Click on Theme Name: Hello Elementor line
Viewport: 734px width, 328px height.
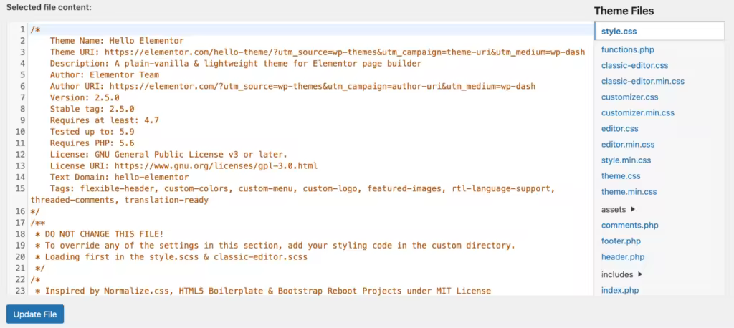pos(117,41)
